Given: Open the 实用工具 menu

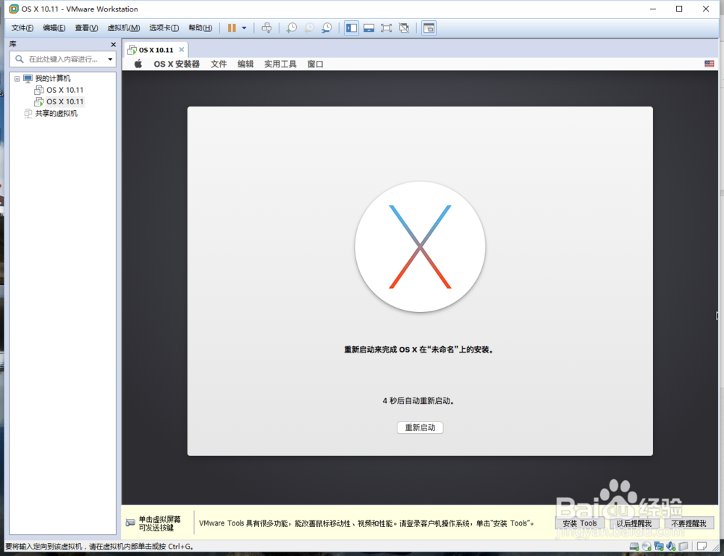Looking at the screenshot, I should click(x=280, y=64).
